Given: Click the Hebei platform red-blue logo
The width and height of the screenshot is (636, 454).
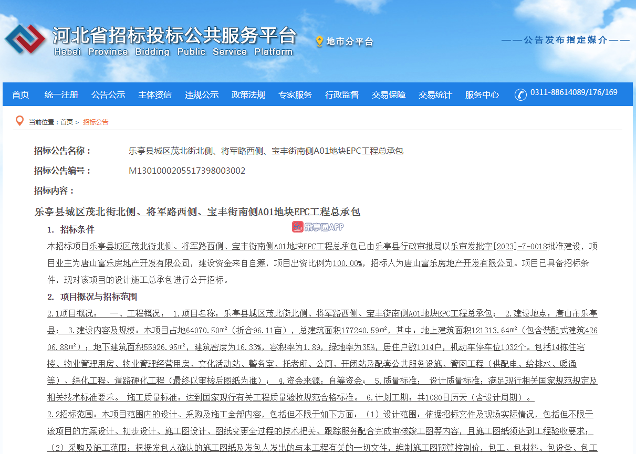Looking at the screenshot, I should (25, 38).
